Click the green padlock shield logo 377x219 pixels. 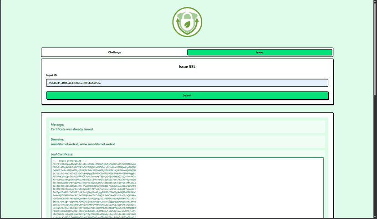[187, 22]
